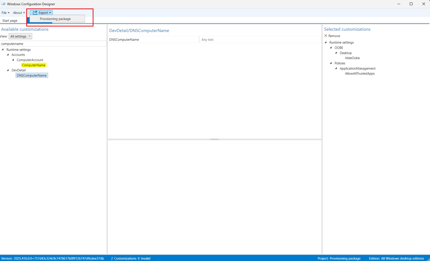Viewport: 430px width, 261px height.
Task: Click the red X Remove icon
Action: point(326,36)
